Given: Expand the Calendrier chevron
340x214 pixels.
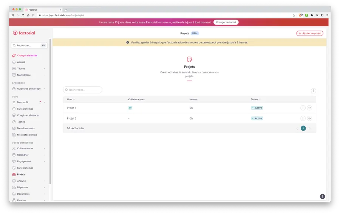Looking at the screenshot, I should click(x=44, y=155).
